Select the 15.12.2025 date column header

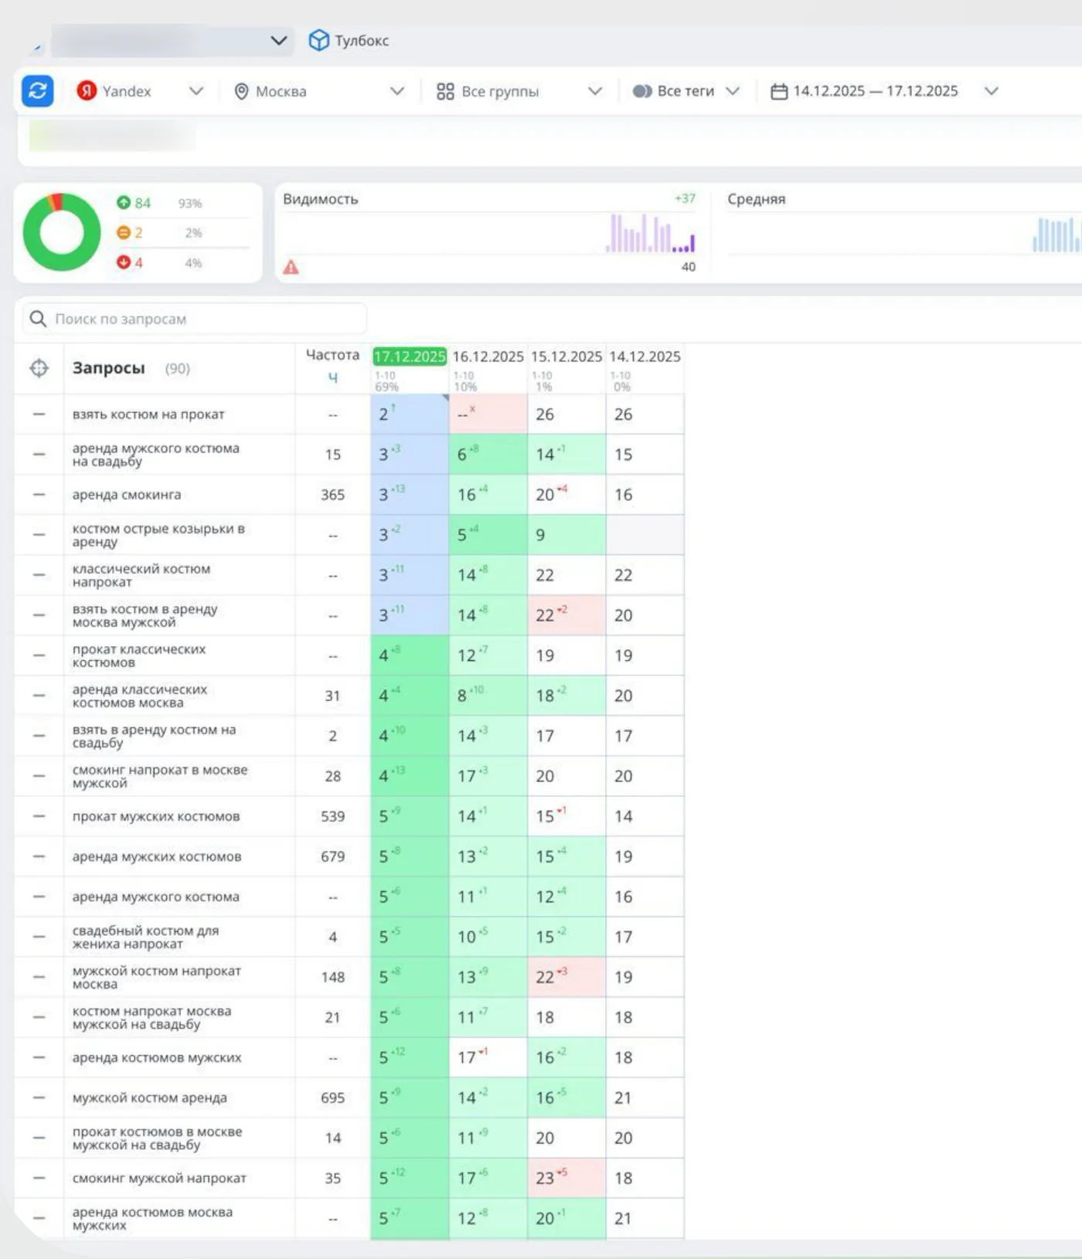[566, 356]
